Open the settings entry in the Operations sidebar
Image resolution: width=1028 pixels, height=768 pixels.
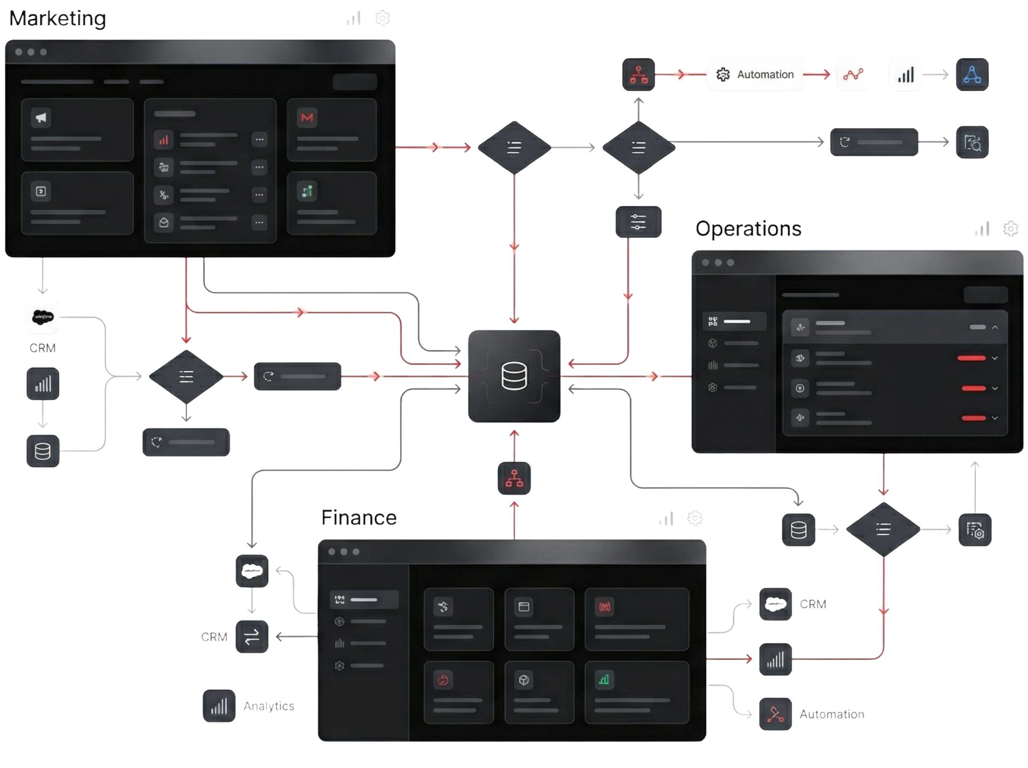click(x=713, y=388)
